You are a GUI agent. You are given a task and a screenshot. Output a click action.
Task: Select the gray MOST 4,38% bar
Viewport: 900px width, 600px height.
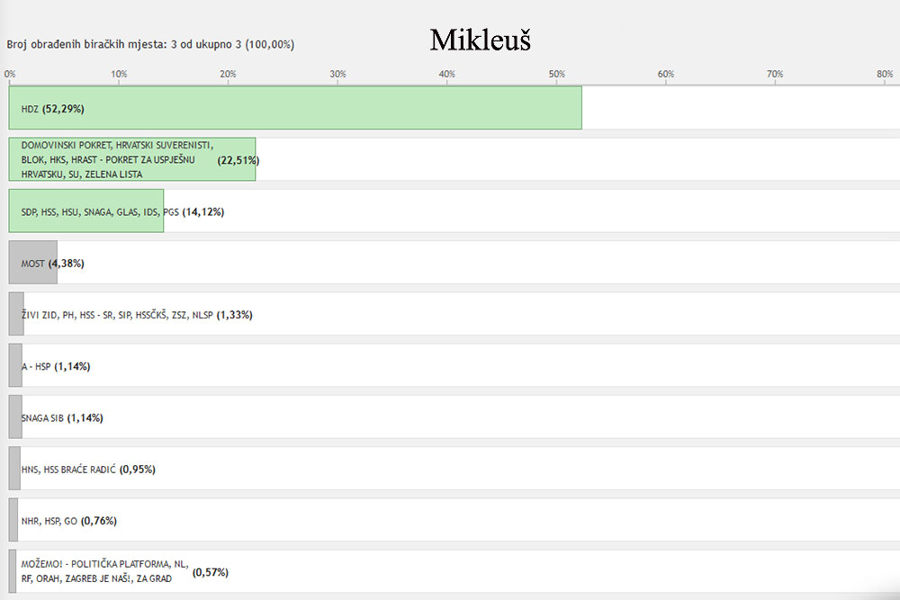[32, 263]
